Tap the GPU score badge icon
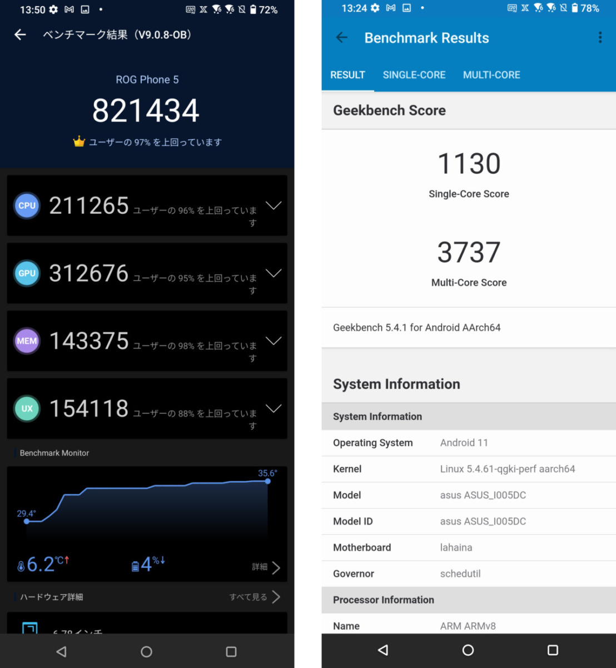Screen dimensions: 616x668 pyautogui.click(x=27, y=273)
